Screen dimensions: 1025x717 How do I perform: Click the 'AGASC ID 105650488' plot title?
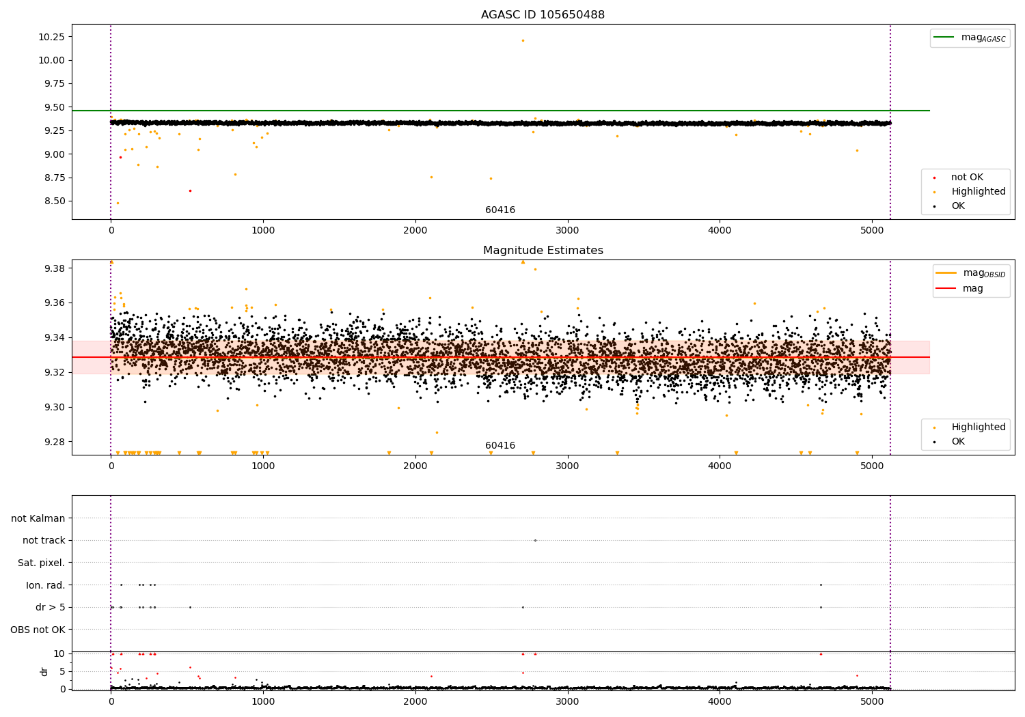[543, 14]
